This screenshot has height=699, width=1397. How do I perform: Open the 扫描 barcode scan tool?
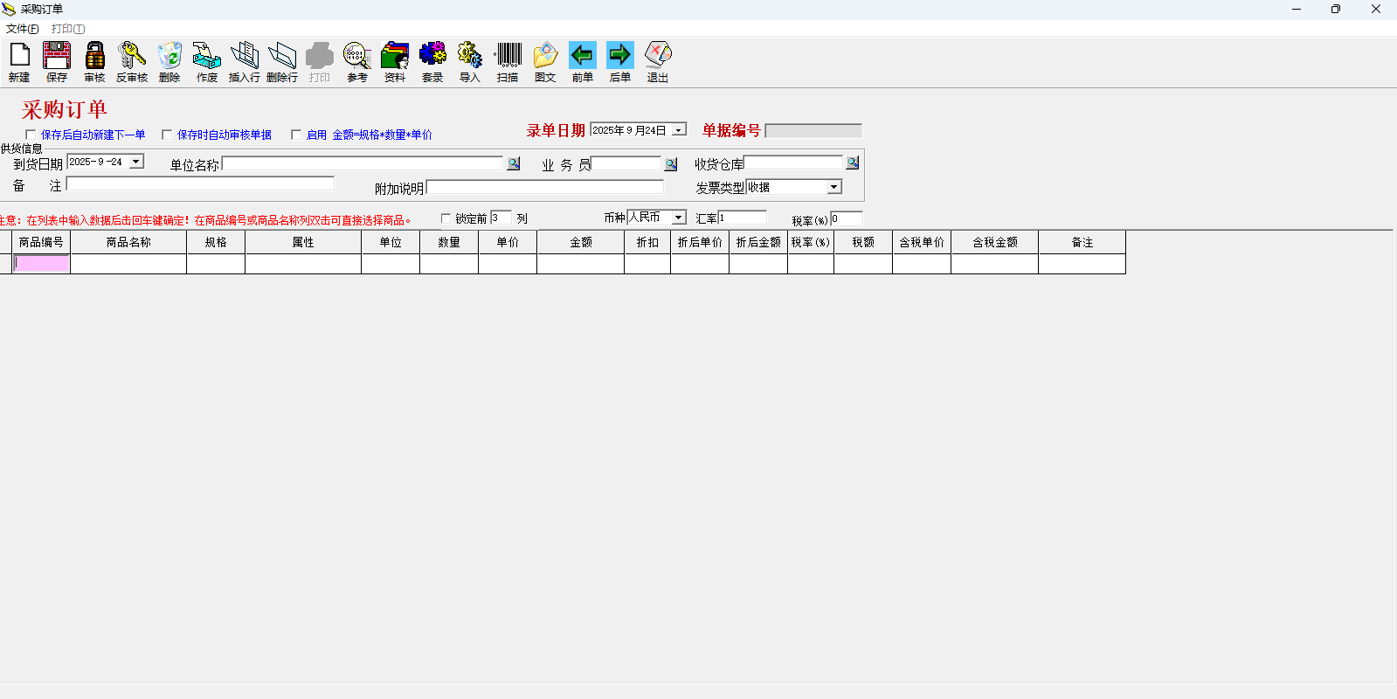[x=508, y=61]
